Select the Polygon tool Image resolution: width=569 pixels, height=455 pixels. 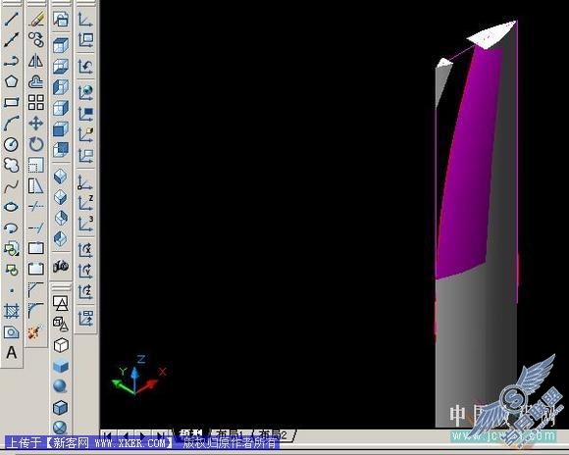click(11, 81)
